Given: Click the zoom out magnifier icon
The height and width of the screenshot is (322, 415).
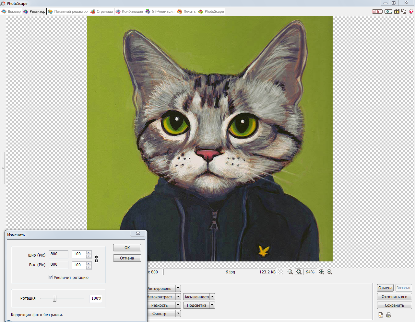Looking at the screenshot, I should [329, 272].
